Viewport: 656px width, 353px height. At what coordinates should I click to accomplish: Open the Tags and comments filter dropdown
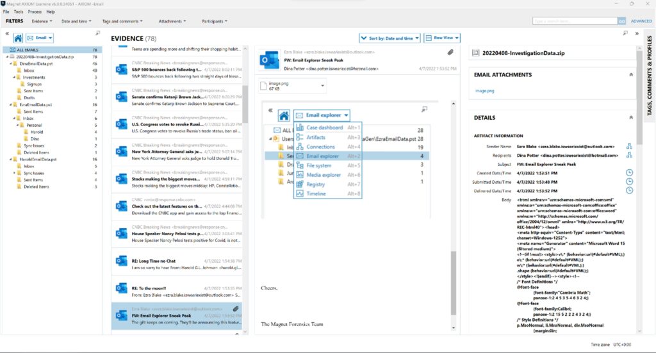pos(122,21)
